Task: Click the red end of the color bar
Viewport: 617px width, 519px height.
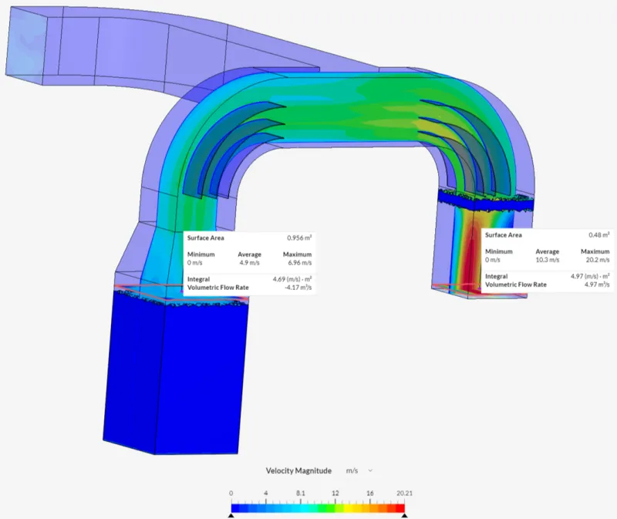Action: [398, 506]
